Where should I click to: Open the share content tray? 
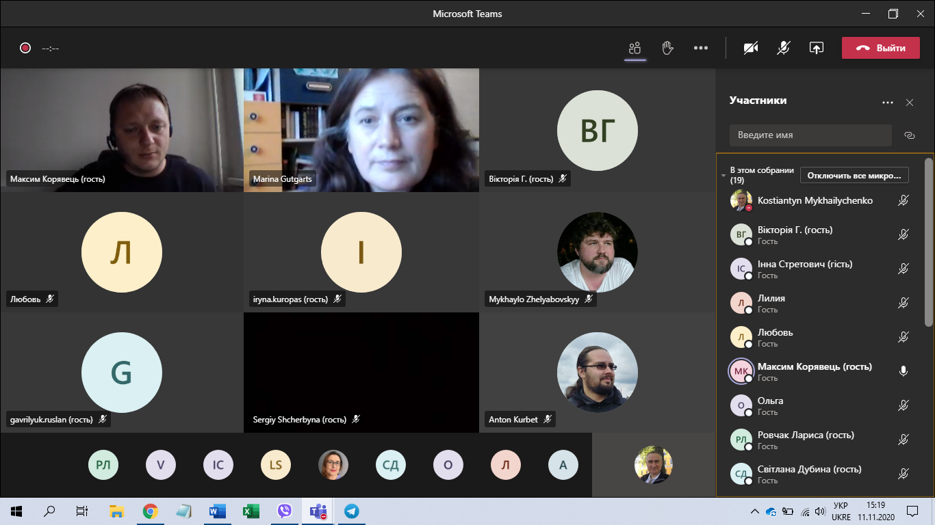click(817, 48)
